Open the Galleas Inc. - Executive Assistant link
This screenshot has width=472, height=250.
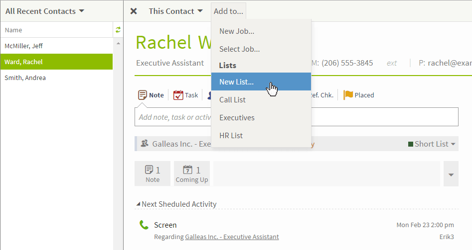point(232,237)
